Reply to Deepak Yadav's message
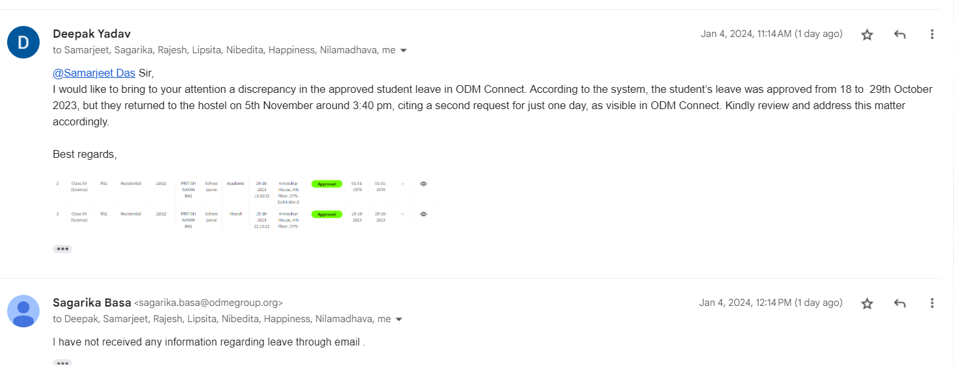 900,34
